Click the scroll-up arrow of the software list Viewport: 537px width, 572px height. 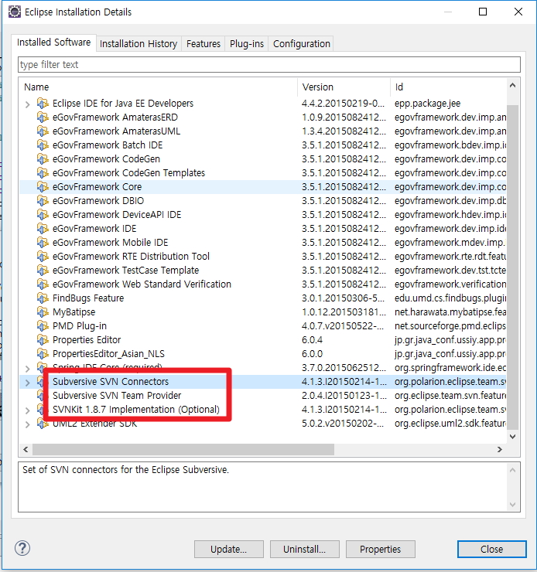512,85
